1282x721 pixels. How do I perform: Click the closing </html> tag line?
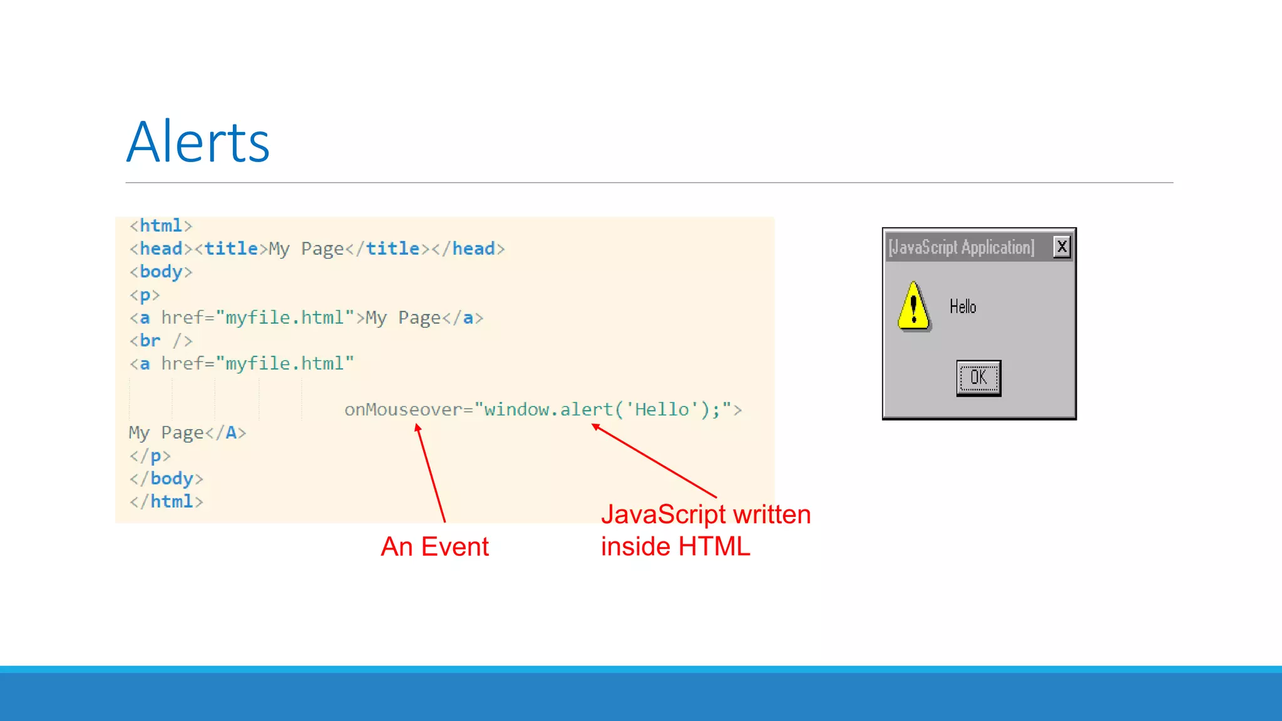(x=166, y=501)
